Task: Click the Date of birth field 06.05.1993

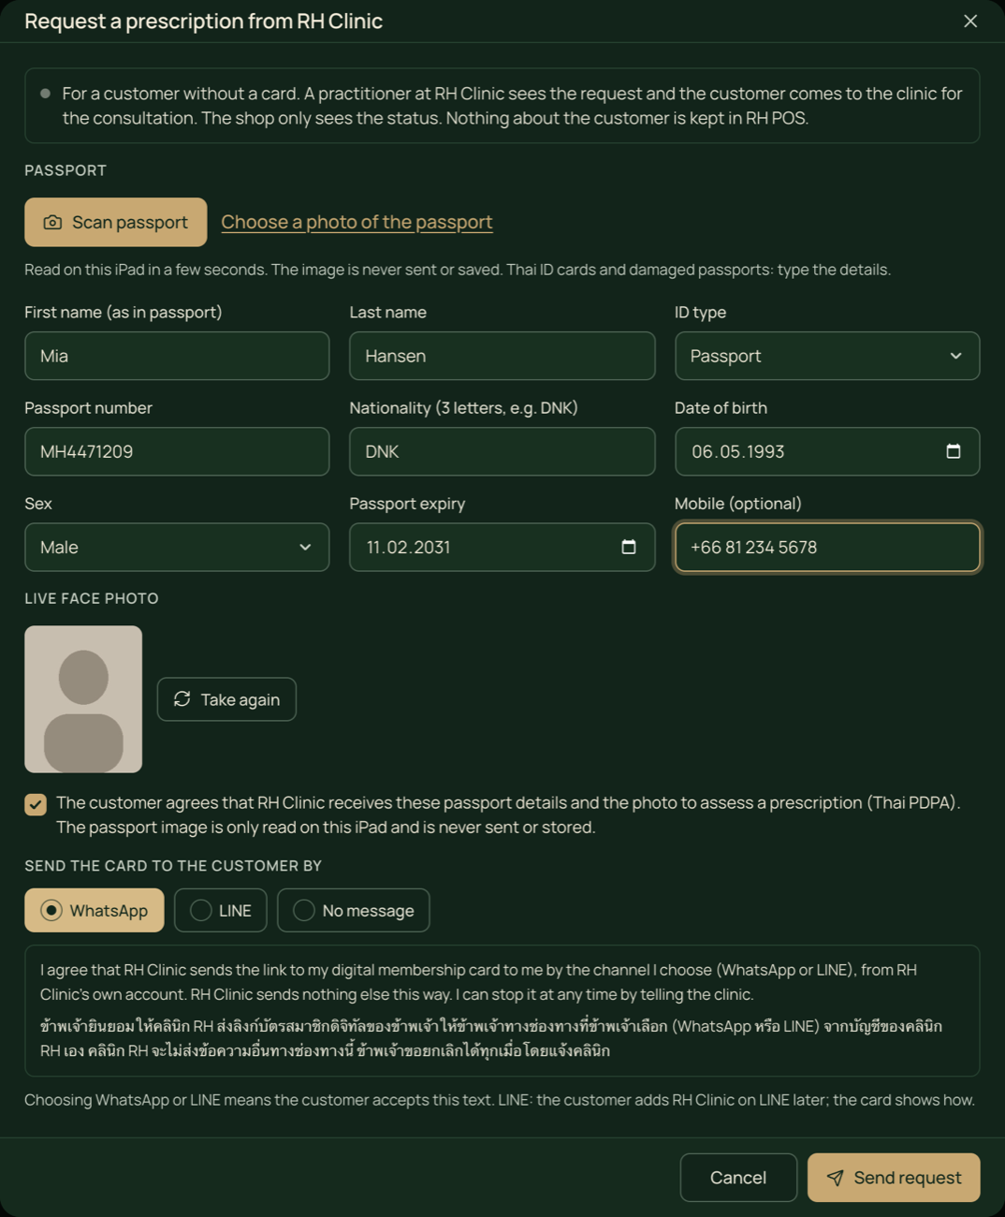Action: click(827, 451)
